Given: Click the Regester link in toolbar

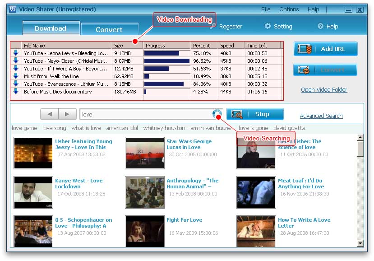Looking at the screenshot, I should pyautogui.click(x=231, y=27).
